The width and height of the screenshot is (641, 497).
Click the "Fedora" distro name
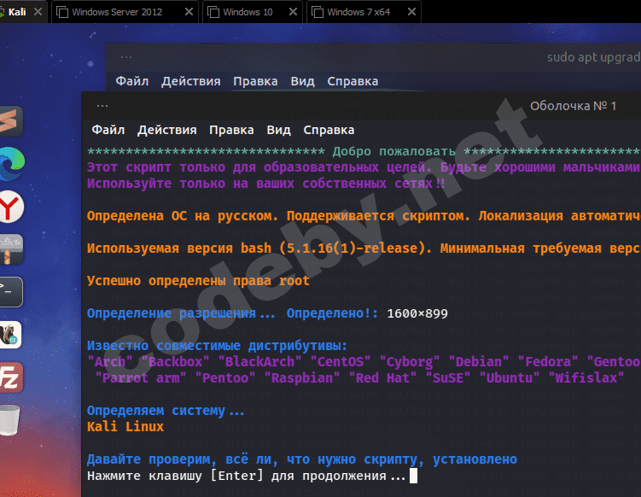tap(548, 362)
